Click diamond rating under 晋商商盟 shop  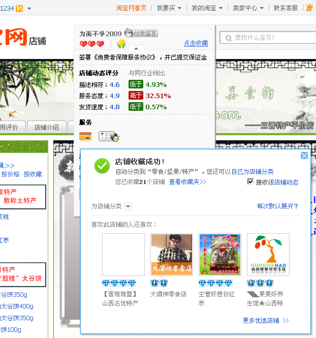119,283
